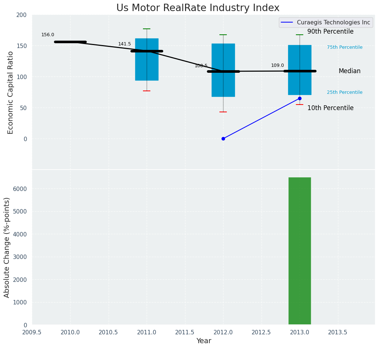
Task: Select the '25th Percentile' annotation label
Action: (x=345, y=92)
